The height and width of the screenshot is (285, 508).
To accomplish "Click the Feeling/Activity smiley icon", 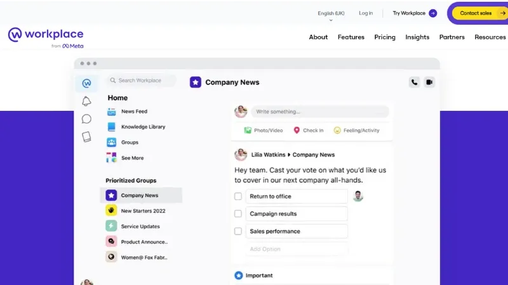I will pos(337,130).
